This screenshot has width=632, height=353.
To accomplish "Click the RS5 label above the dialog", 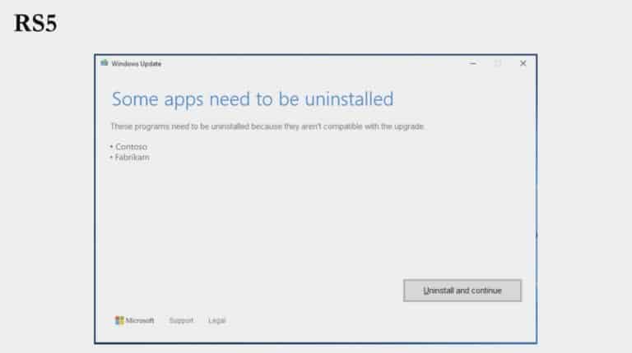I will (x=35, y=24).
